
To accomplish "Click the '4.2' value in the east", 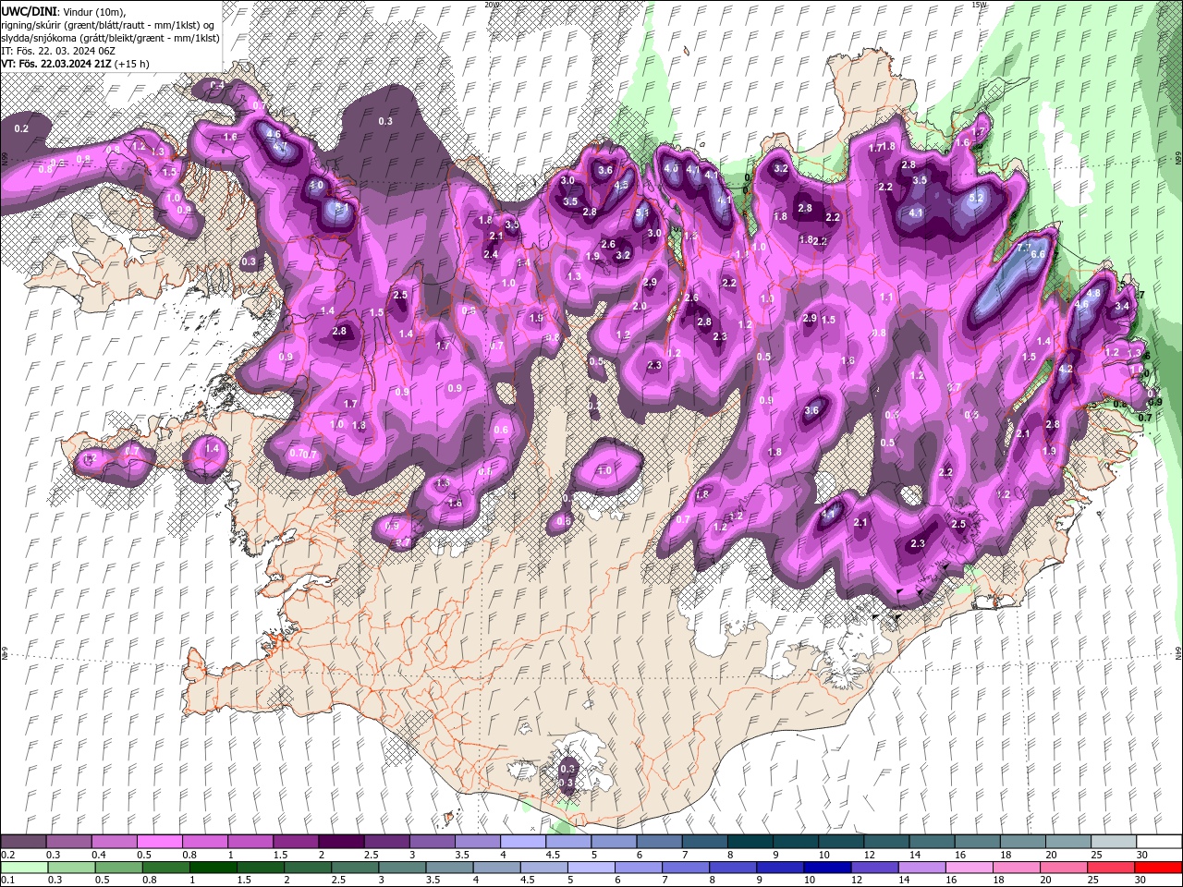I will pyautogui.click(x=1066, y=369).
